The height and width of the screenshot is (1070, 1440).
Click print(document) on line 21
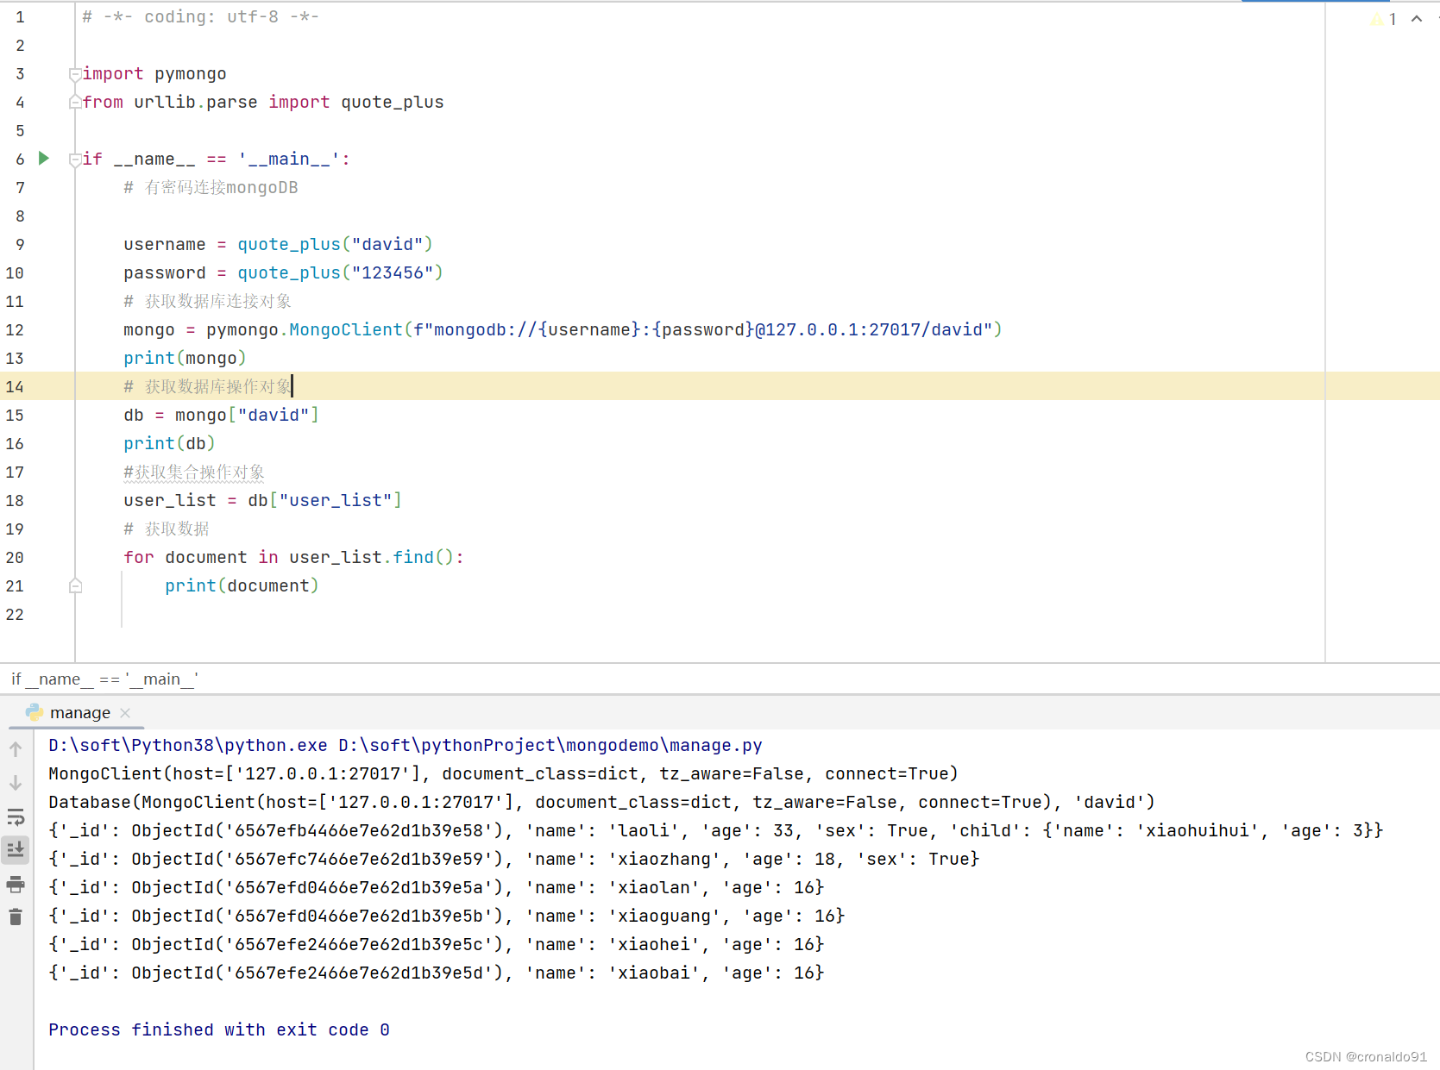tap(242, 586)
